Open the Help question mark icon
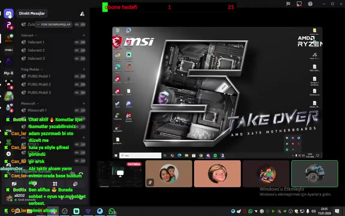This screenshot has width=345, height=216. (310, 4)
